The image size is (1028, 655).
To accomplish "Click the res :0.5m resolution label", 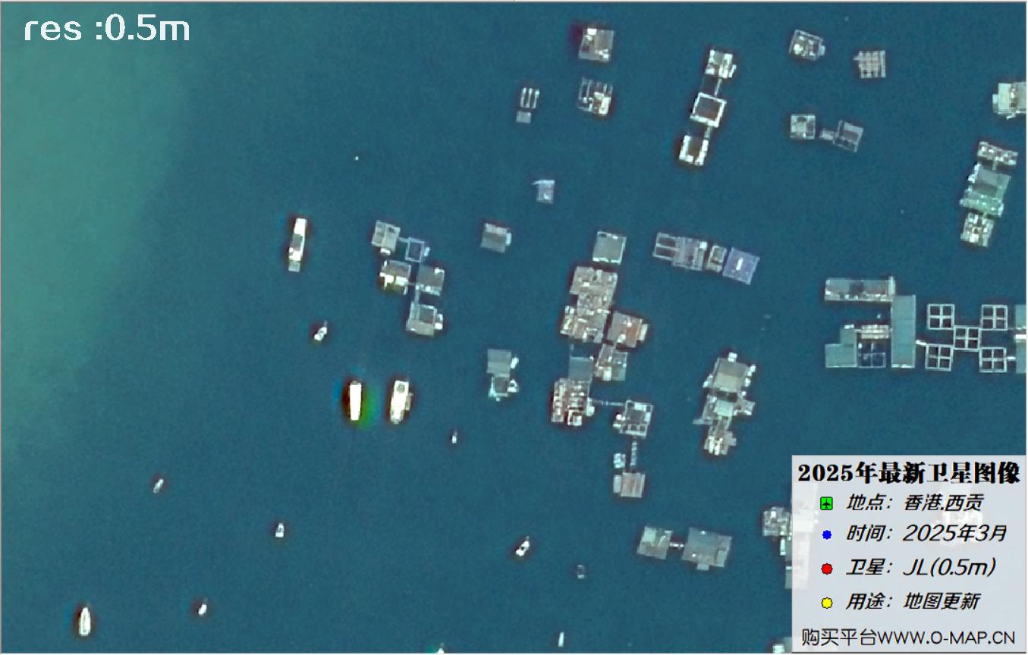I will tap(106, 29).
